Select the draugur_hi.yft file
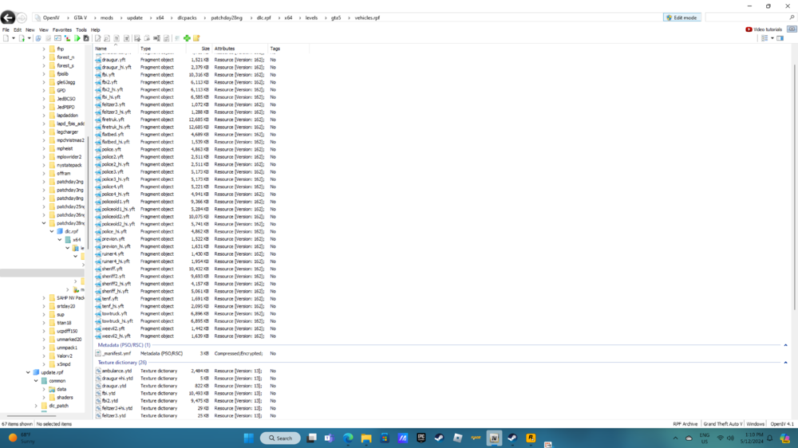 coord(116,67)
